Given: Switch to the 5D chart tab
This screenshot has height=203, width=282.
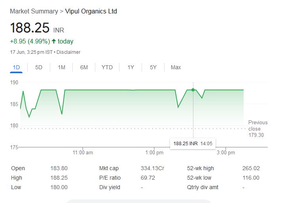Looking at the screenshot, I should (x=39, y=67).
